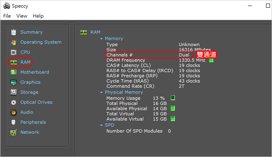This screenshot has width=272, height=157.
Task: Open the View menu
Action: (x=22, y=16)
